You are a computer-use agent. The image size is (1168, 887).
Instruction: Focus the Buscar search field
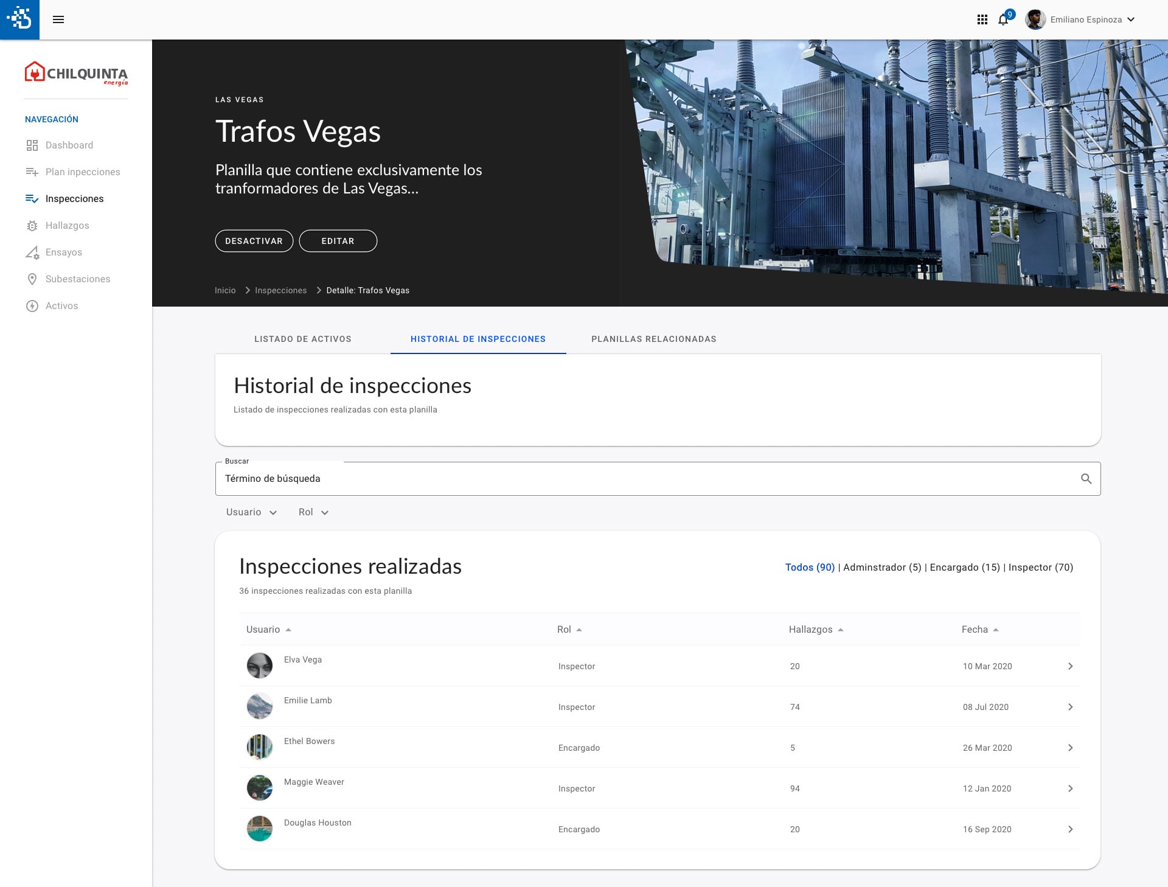[x=645, y=479]
